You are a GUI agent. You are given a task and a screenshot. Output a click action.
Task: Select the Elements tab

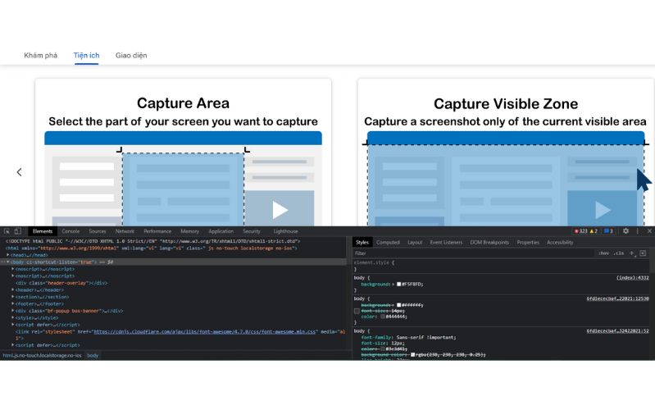tap(43, 231)
